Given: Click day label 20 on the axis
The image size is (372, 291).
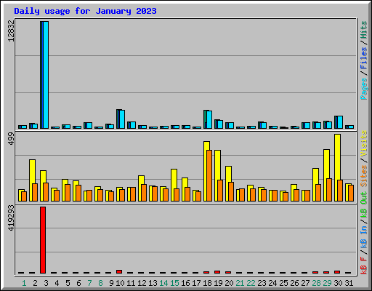Looking at the screenshot, I should pyautogui.click(x=229, y=283).
